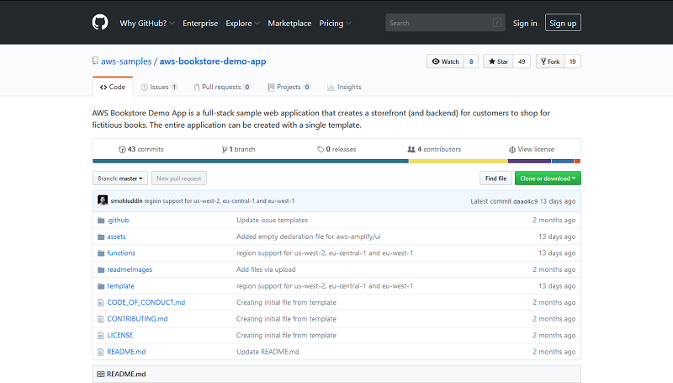This screenshot has height=383, width=673.
Task: Click the contributors people icon
Action: (x=411, y=150)
